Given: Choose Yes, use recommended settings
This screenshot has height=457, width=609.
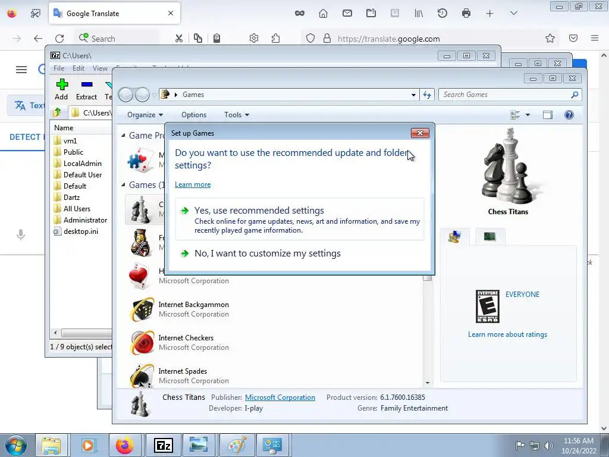Looking at the screenshot, I should point(300,219).
